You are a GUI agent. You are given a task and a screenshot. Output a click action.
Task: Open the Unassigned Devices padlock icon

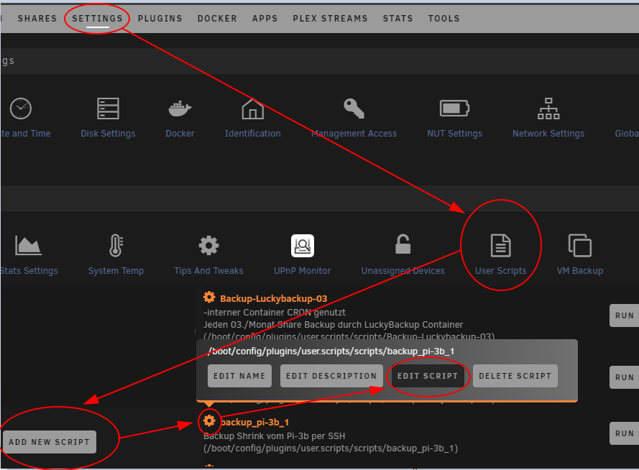403,244
